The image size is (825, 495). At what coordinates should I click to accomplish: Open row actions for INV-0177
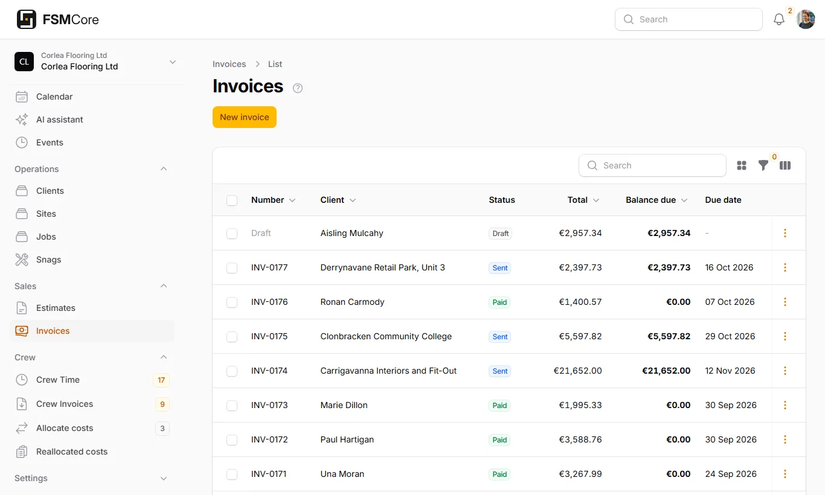tap(785, 267)
